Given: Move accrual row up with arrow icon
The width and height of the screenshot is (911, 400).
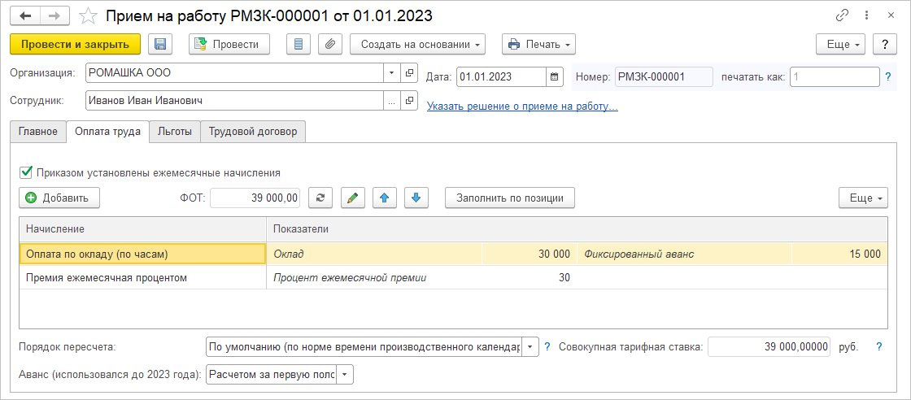Looking at the screenshot, I should [x=384, y=198].
